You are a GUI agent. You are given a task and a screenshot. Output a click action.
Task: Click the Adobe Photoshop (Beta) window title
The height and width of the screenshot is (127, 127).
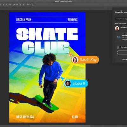point(63,2)
